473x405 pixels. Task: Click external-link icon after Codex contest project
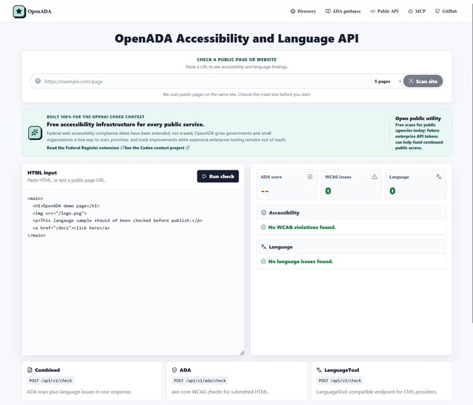188,148
